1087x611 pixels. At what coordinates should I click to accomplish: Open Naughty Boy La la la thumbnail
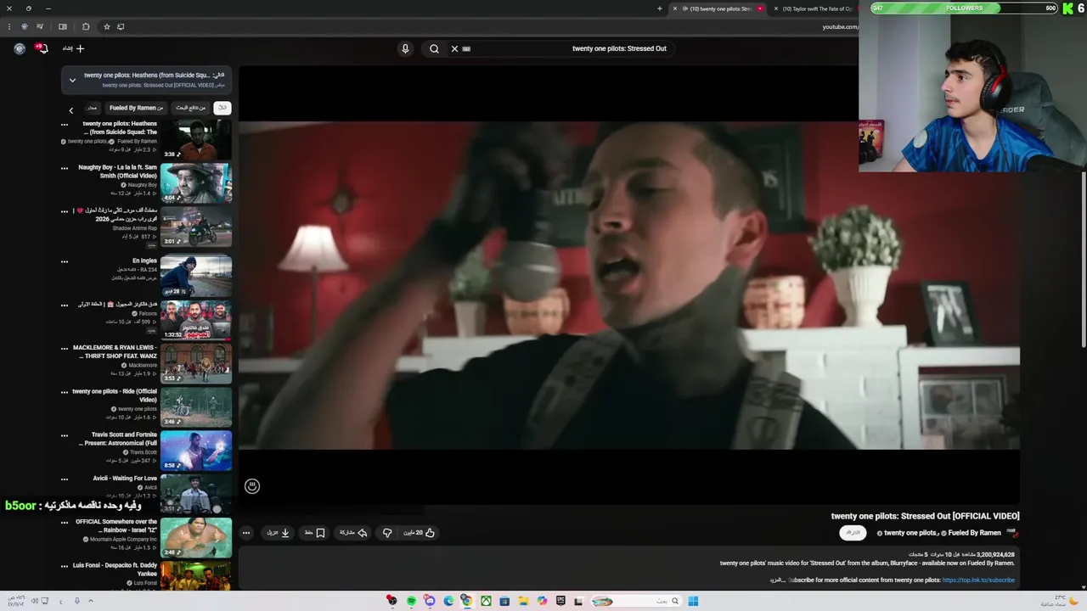[196, 182]
